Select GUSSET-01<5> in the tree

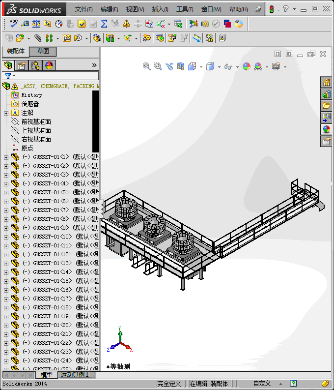(x=51, y=192)
